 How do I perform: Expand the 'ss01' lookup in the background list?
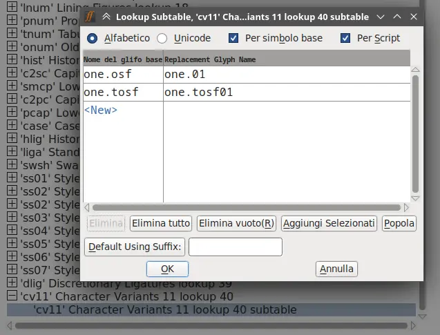tap(12, 178)
